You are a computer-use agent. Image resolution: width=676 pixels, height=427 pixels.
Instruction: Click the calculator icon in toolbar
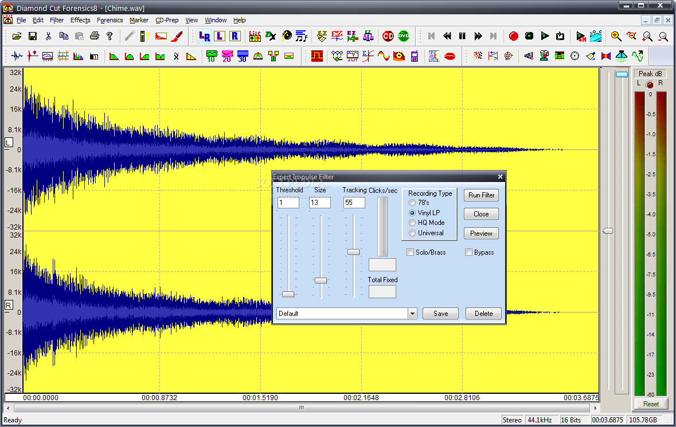tap(415, 56)
